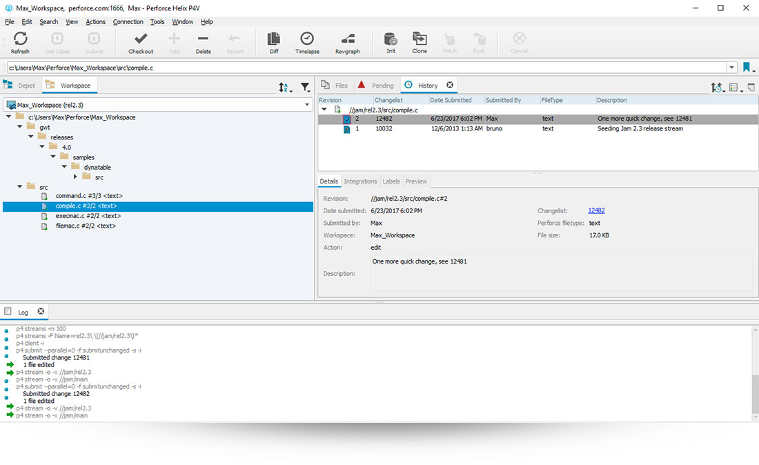The height and width of the screenshot is (465, 759).
Task: Click the Init icon
Action: 391,43
